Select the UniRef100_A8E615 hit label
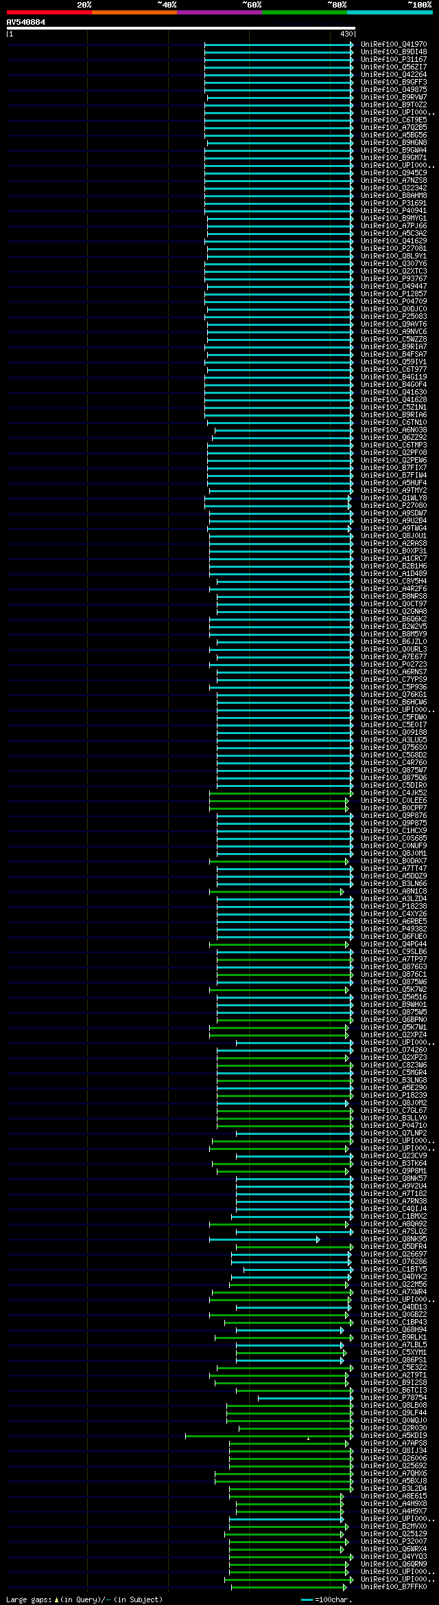This screenshot has height=1605, width=439. (394, 1496)
